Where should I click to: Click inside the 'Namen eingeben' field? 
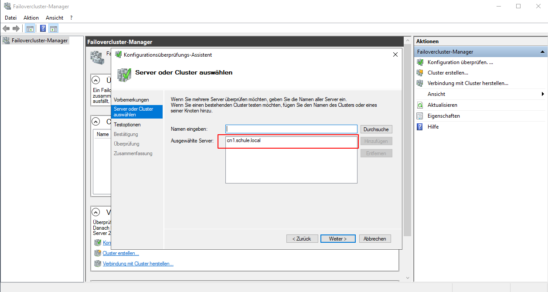[x=291, y=128]
